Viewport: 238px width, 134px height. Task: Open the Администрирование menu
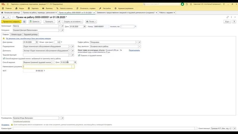click(x=124, y=8)
